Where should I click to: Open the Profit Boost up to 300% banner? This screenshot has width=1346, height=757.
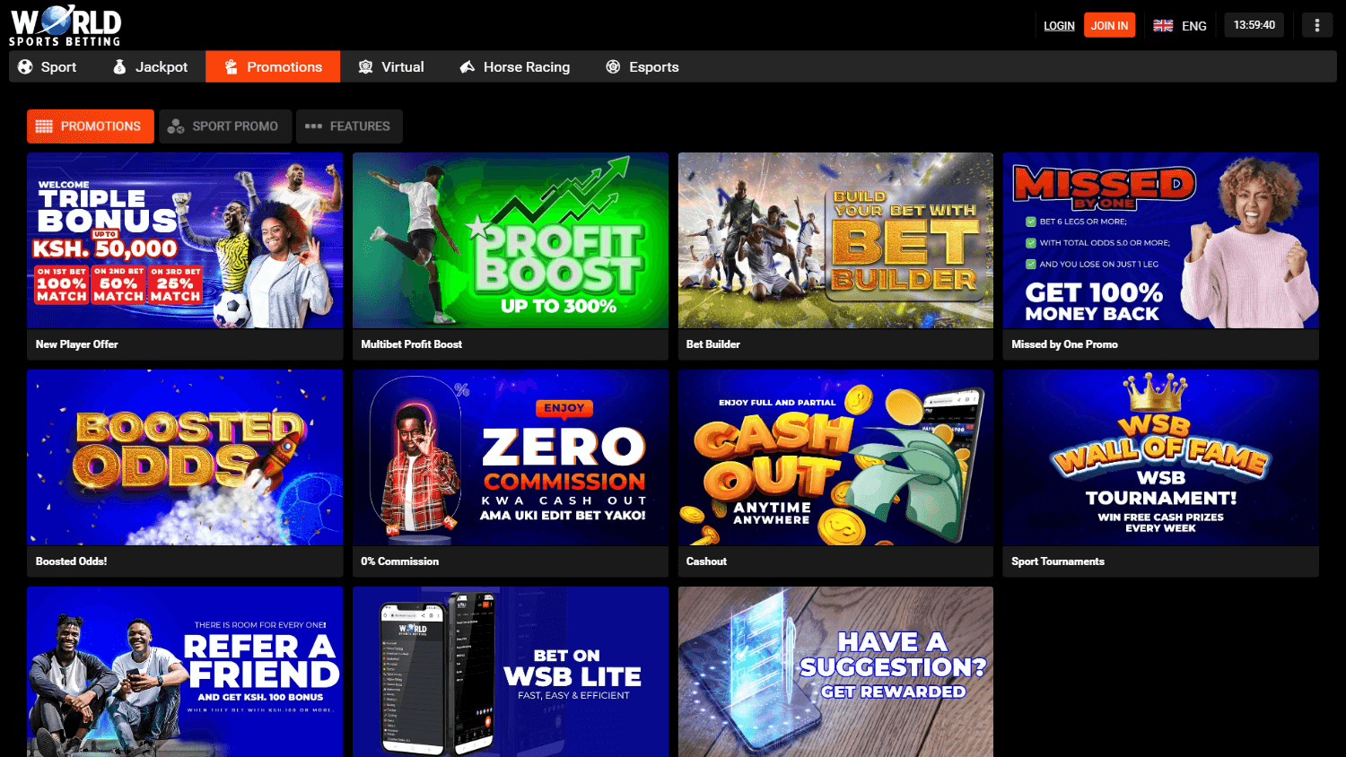[511, 240]
